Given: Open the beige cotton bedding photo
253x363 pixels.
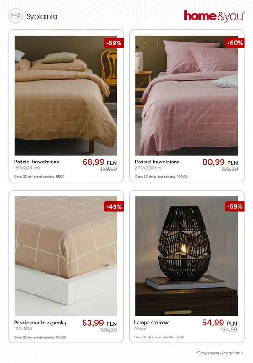Looking at the screenshot, I should click(x=65, y=95).
